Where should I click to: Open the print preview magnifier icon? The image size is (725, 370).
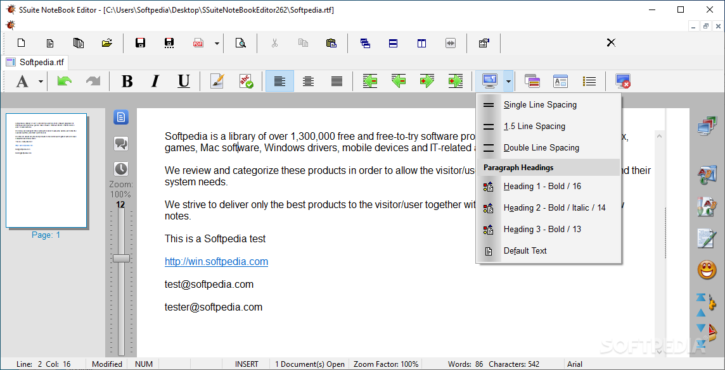click(x=240, y=44)
